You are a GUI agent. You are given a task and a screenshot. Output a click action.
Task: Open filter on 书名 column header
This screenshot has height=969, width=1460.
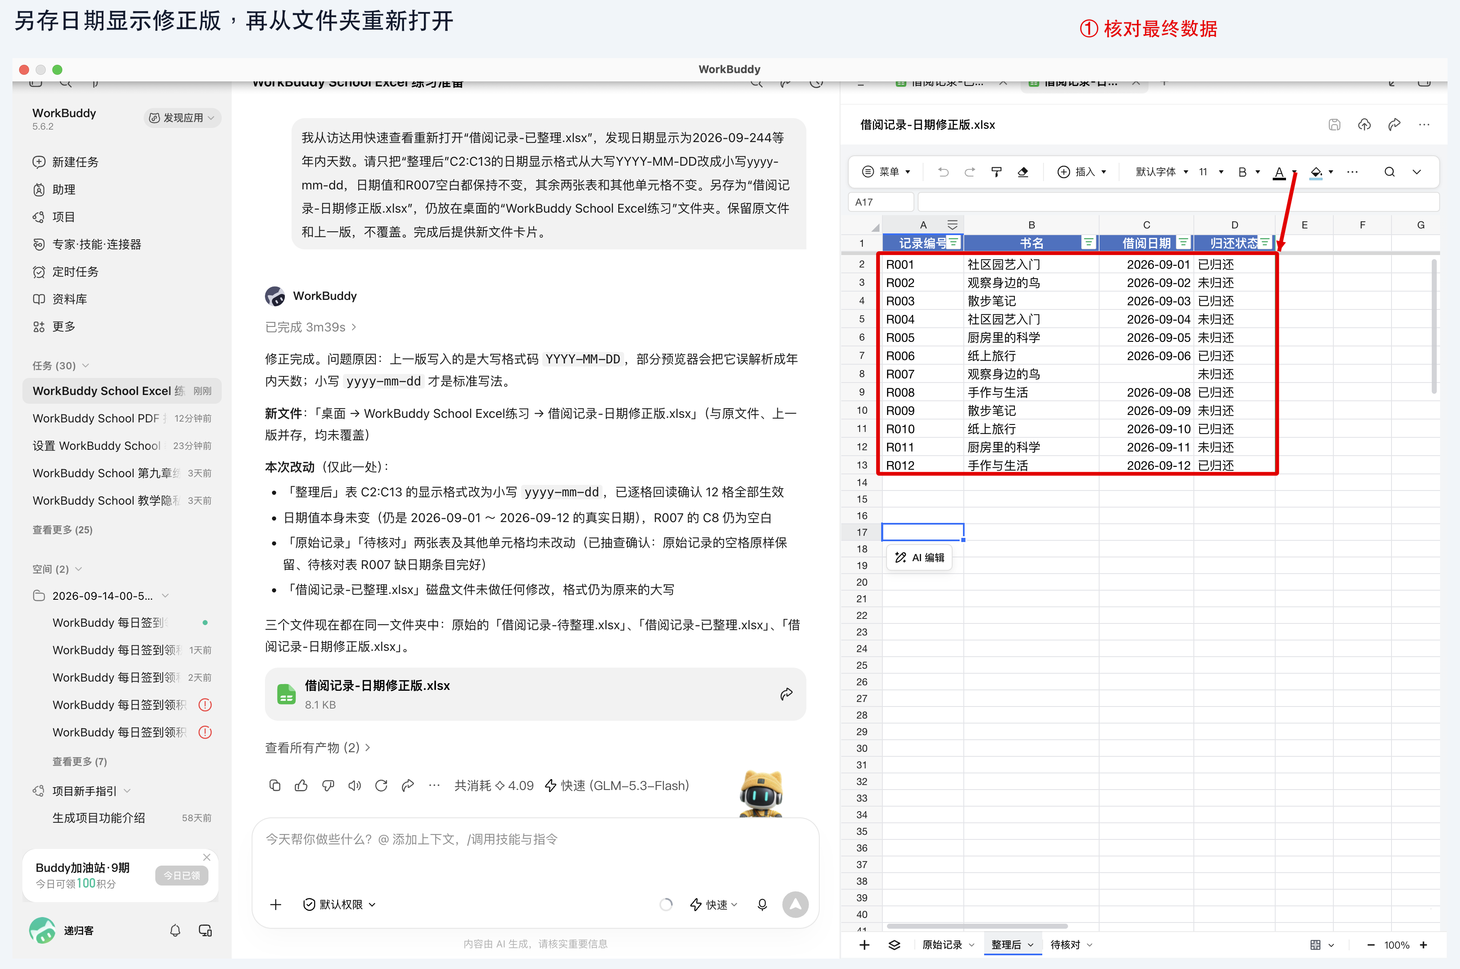click(x=1089, y=243)
